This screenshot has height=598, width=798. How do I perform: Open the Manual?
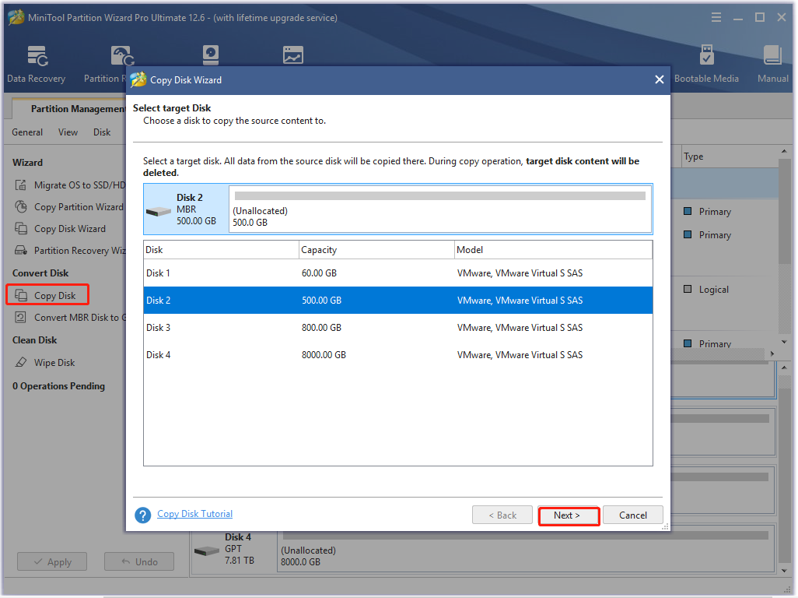772,62
